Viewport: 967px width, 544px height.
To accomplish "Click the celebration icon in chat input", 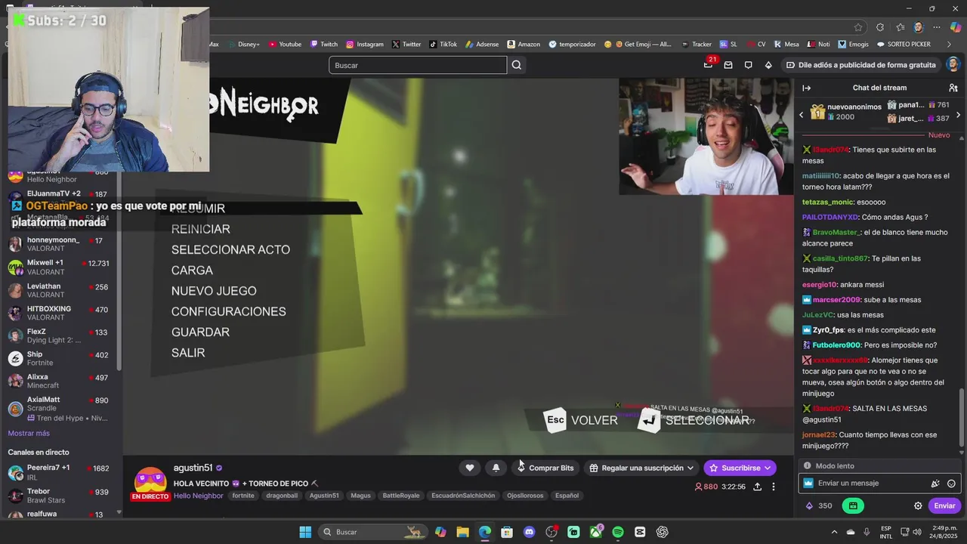I will click(x=935, y=483).
